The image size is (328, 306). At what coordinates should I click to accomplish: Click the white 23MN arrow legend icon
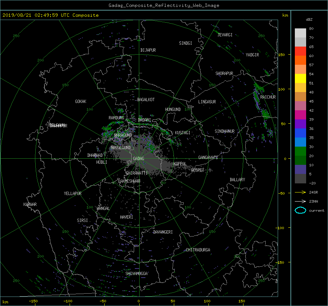[x=300, y=201]
